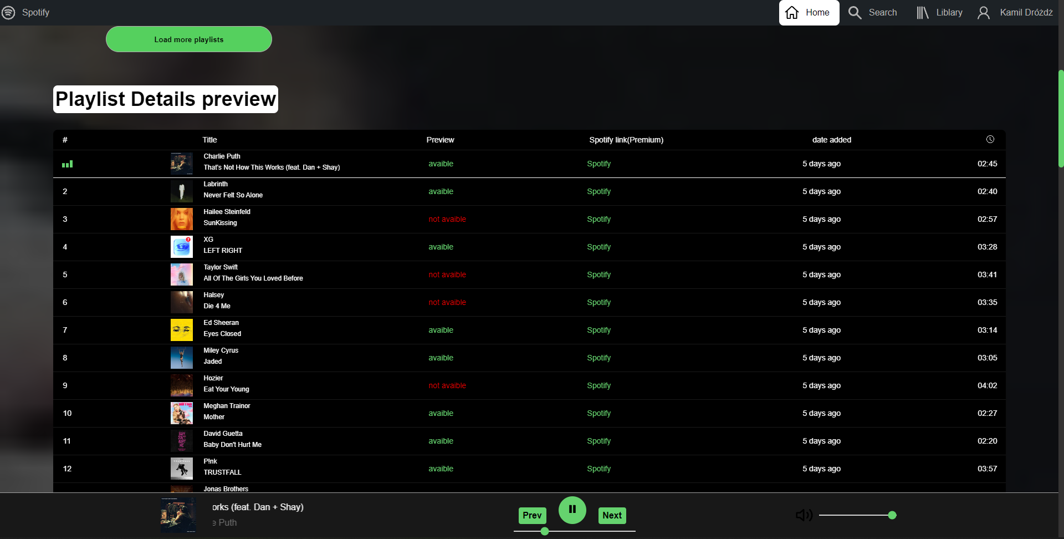The height and width of the screenshot is (539, 1064).
Task: Click the clock icon in the table header
Action: (991, 139)
